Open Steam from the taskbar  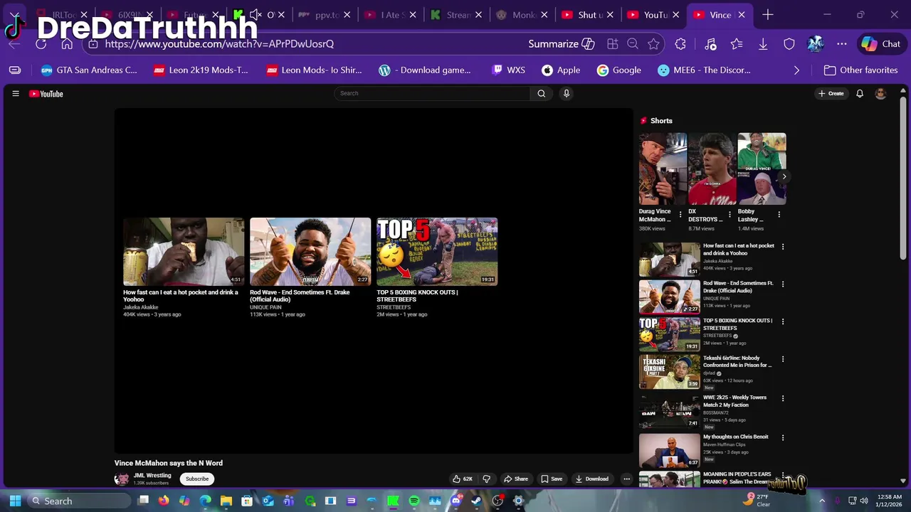point(477,501)
